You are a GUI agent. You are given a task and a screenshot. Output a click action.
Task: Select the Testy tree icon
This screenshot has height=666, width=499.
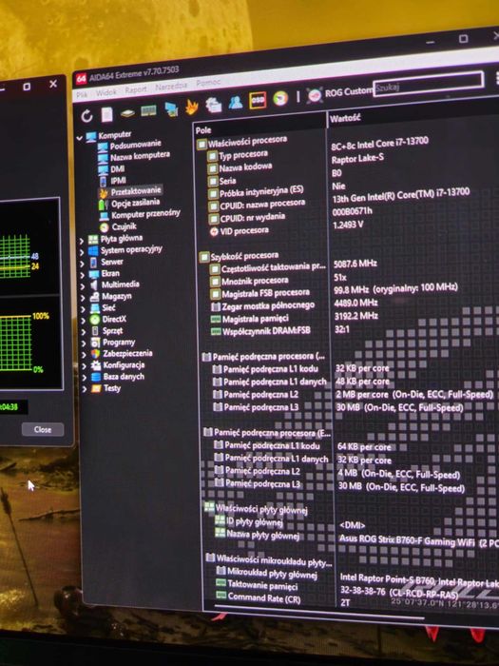(x=96, y=388)
